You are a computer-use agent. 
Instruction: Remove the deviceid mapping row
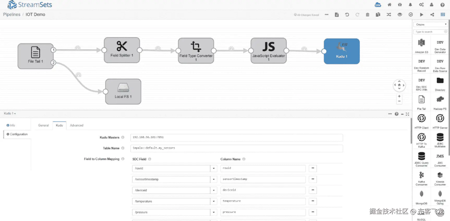(313, 190)
